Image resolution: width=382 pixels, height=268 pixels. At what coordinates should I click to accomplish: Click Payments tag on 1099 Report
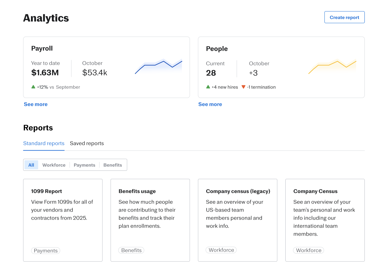46,251
